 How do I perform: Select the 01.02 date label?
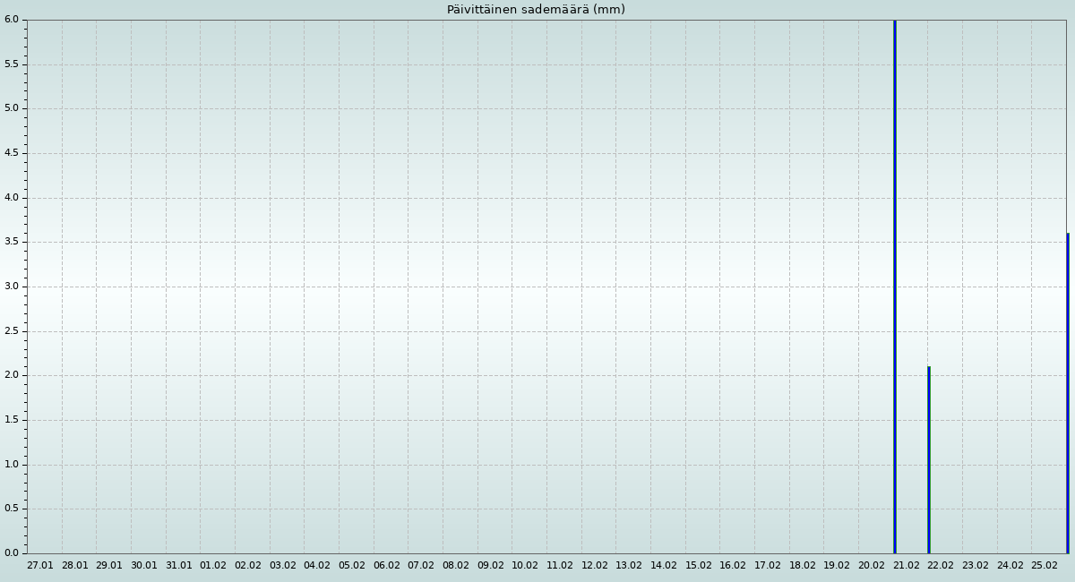coord(213,566)
